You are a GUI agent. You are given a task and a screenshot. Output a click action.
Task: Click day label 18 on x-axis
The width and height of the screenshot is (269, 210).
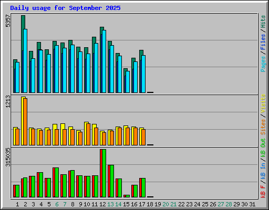[x=150, y=204]
